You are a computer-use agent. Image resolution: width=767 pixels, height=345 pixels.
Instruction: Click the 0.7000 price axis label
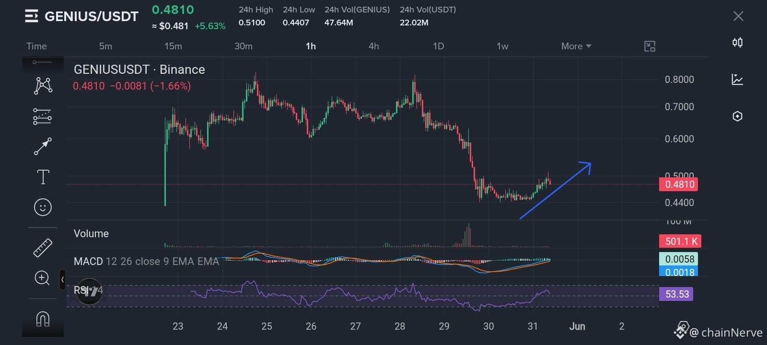[679, 107]
